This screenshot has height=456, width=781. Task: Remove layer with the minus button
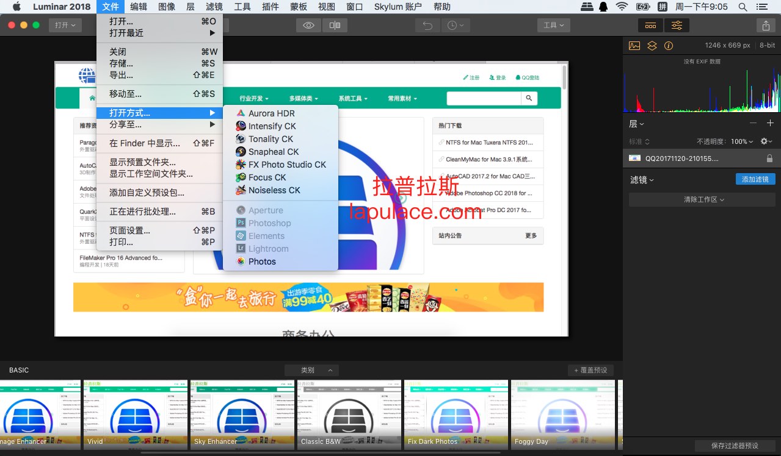753,123
